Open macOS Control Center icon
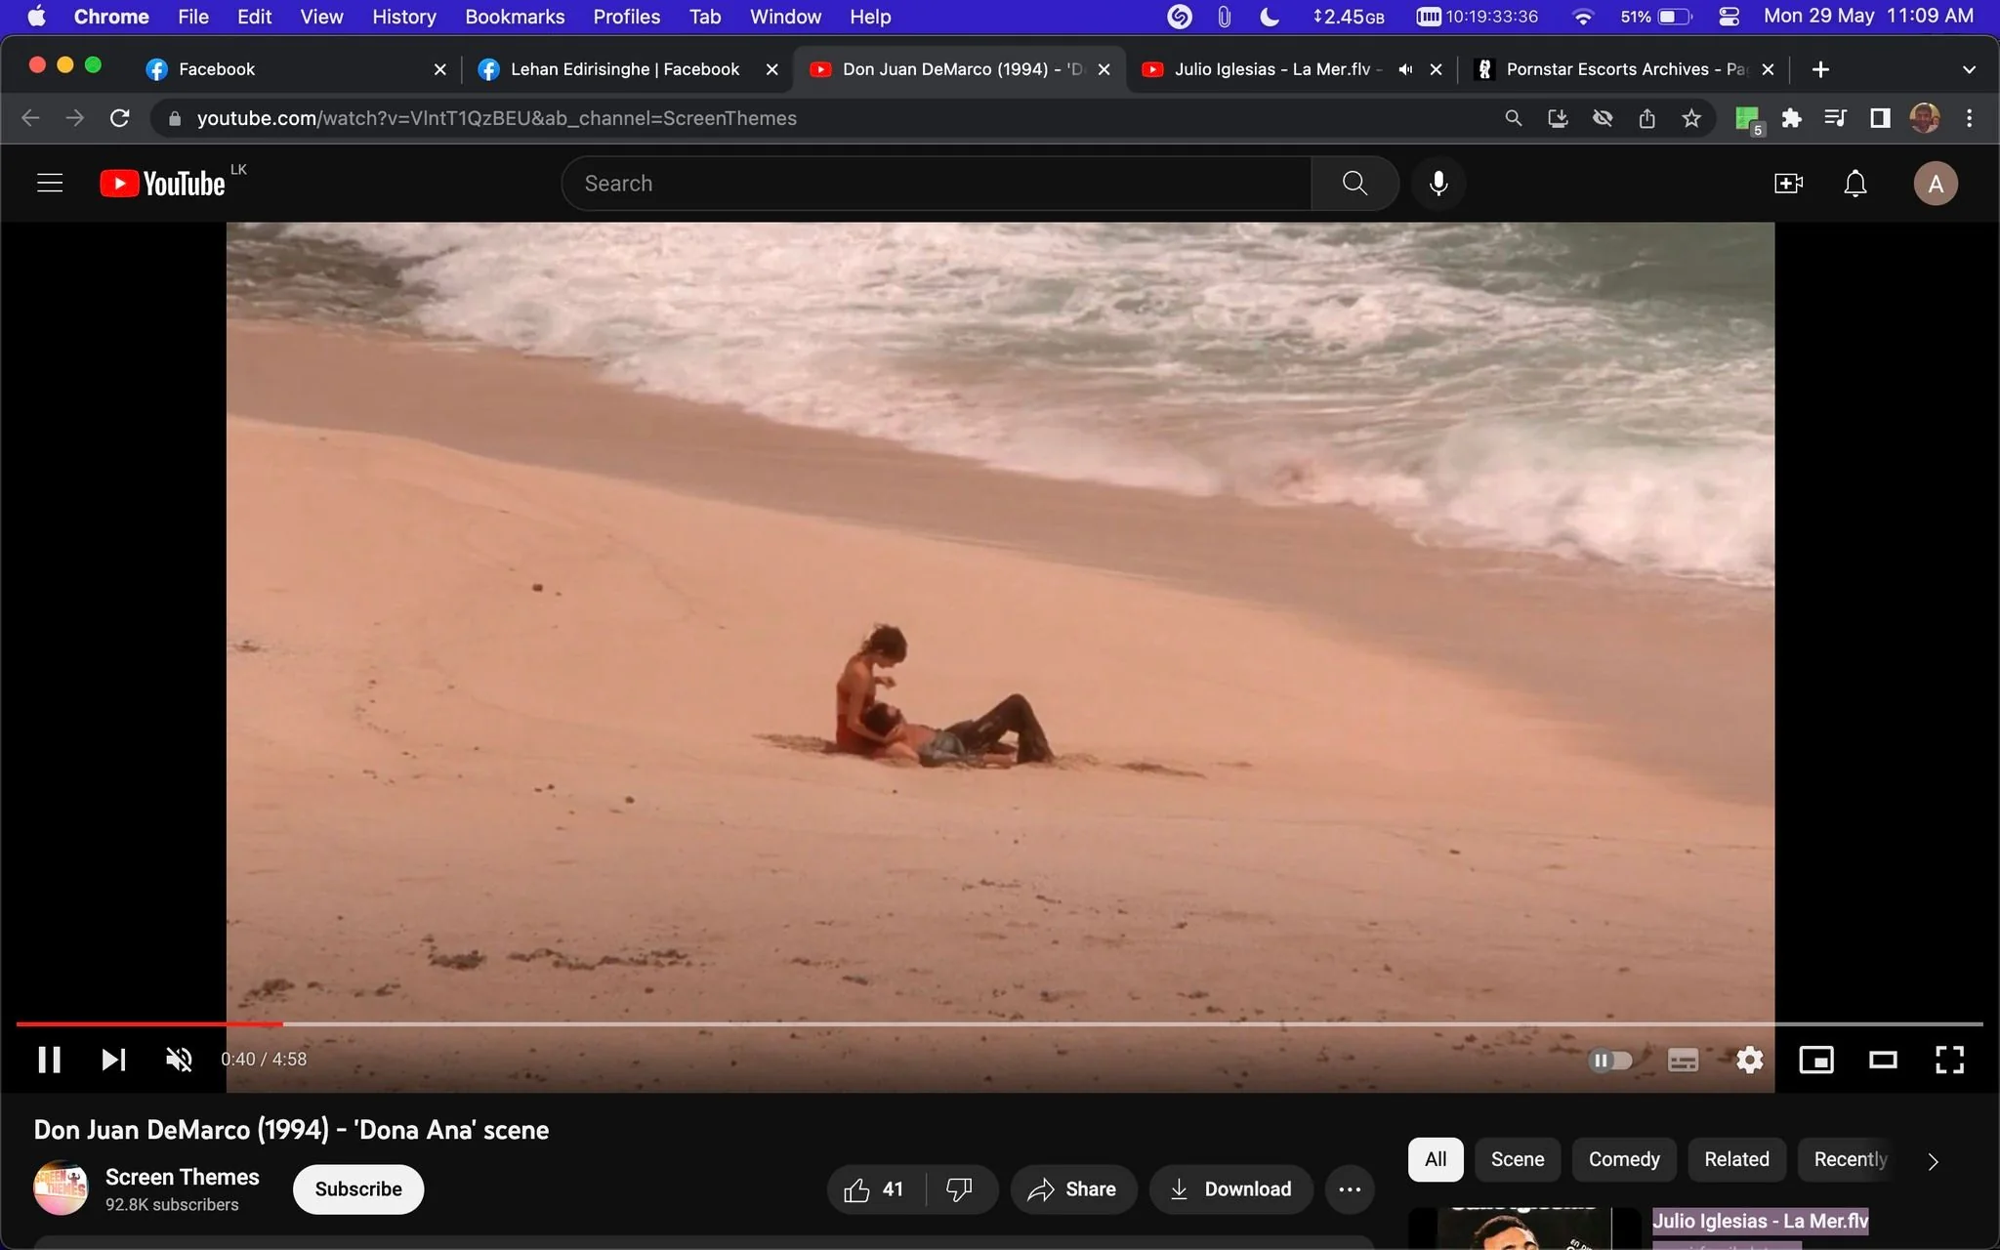The height and width of the screenshot is (1250, 2000). (x=1729, y=17)
